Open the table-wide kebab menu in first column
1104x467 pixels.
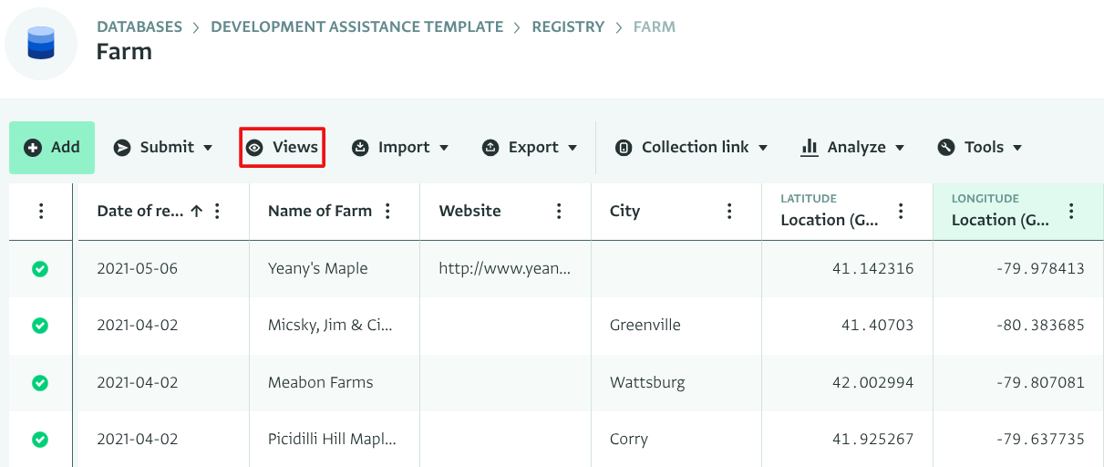(x=41, y=212)
